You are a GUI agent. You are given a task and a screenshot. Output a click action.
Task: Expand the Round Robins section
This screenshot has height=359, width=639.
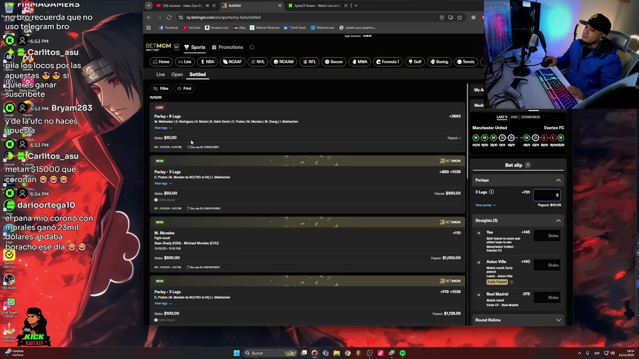(x=558, y=320)
